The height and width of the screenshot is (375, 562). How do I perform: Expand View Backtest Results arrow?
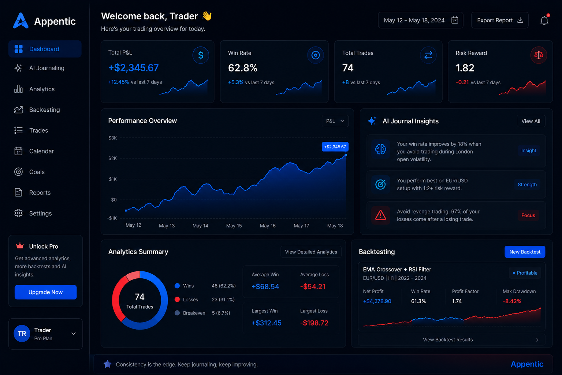pos(537,340)
